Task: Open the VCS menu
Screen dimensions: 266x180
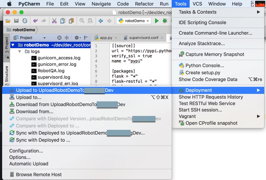Action: (197, 4)
